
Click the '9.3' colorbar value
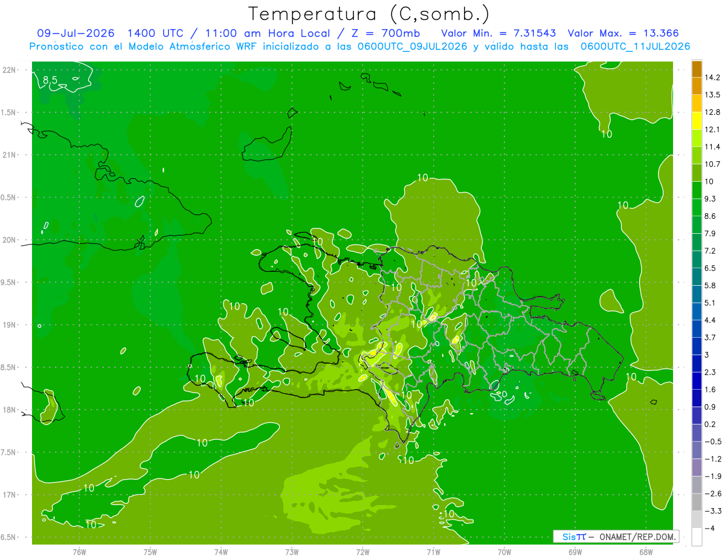[x=710, y=199]
